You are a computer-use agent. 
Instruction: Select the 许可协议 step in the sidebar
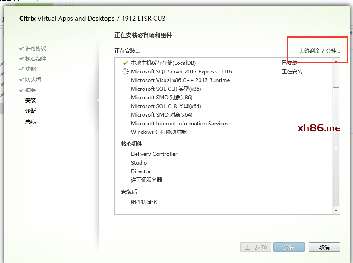coord(36,48)
